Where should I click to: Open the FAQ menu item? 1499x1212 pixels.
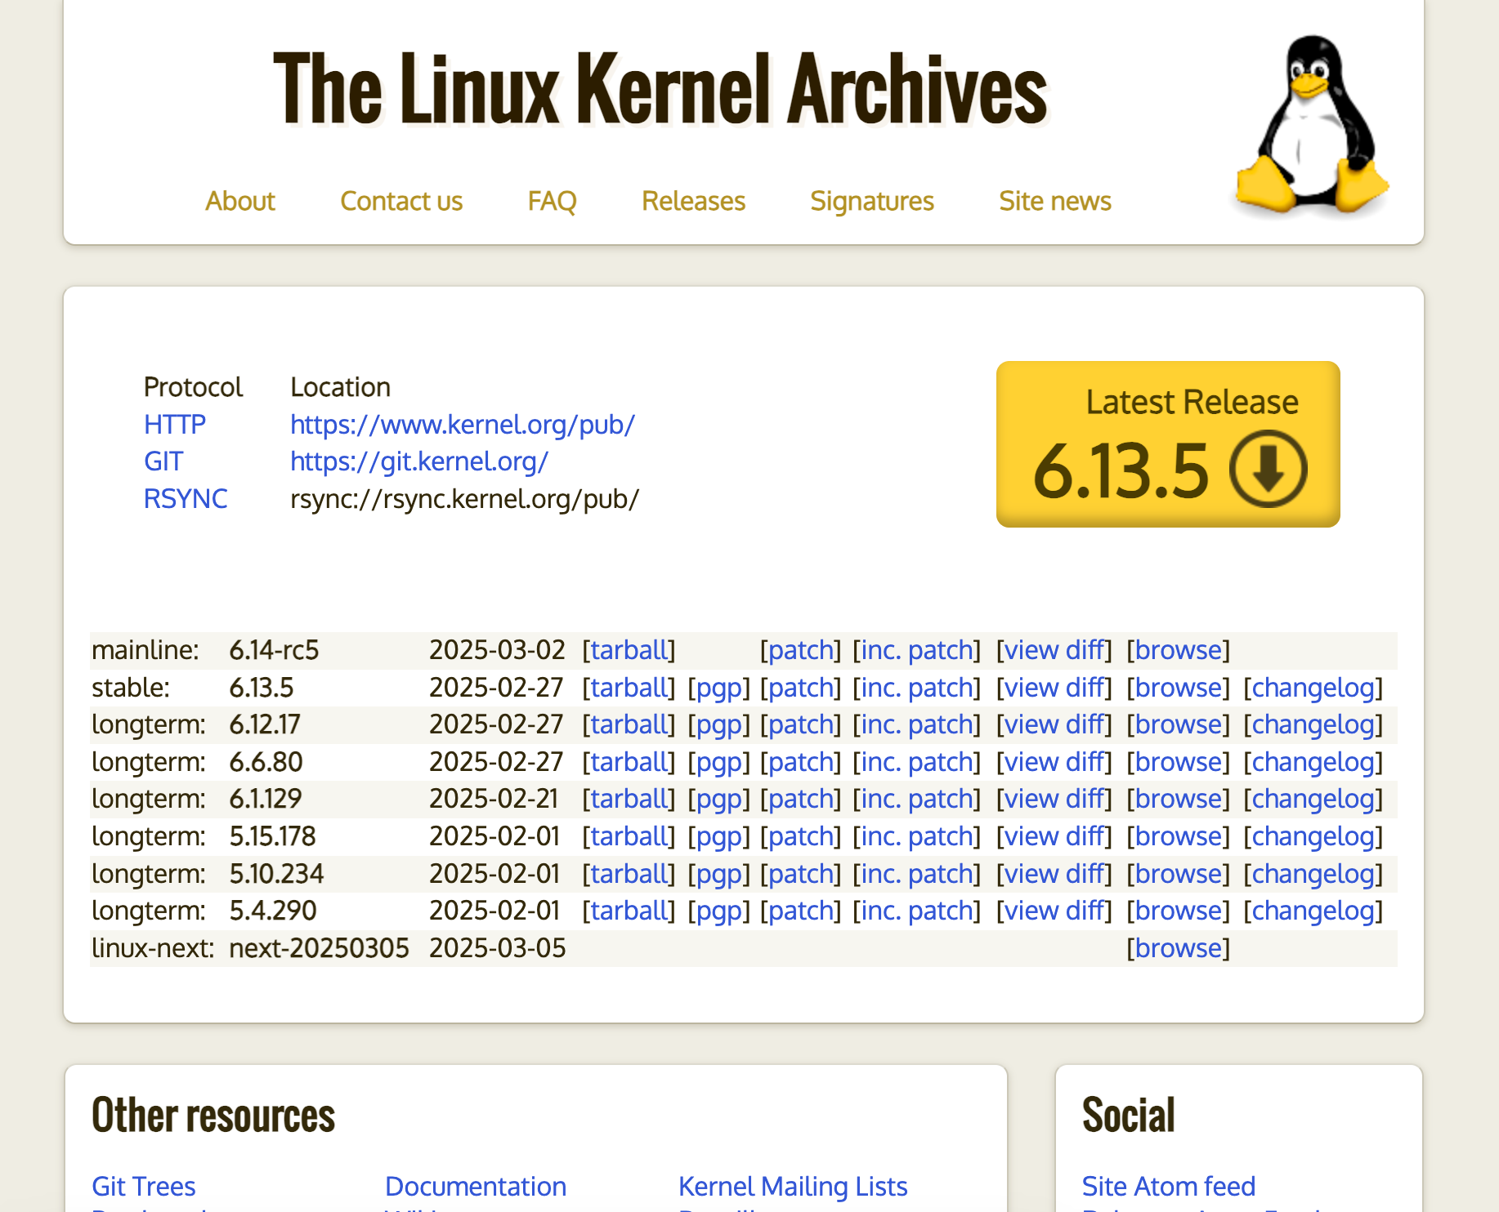click(552, 201)
